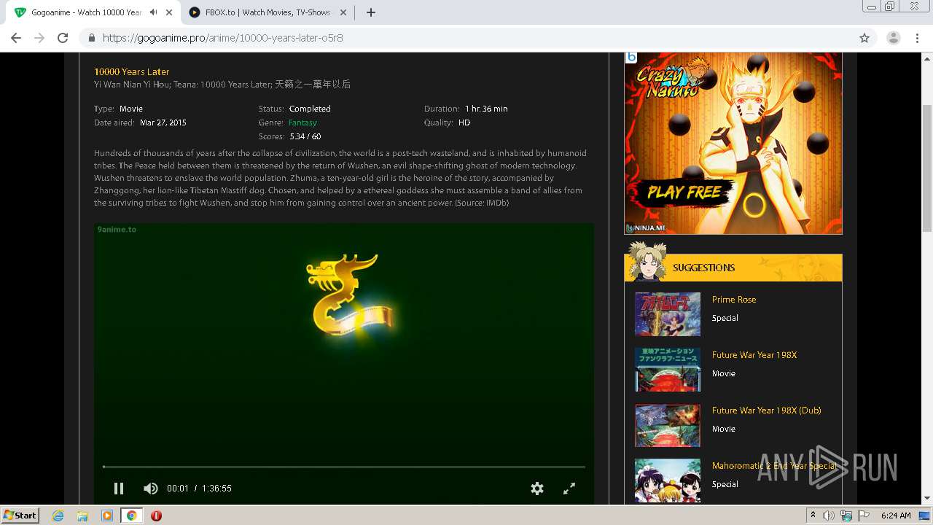Click the Completed status value
This screenshot has width=933, height=525.
pyautogui.click(x=310, y=109)
